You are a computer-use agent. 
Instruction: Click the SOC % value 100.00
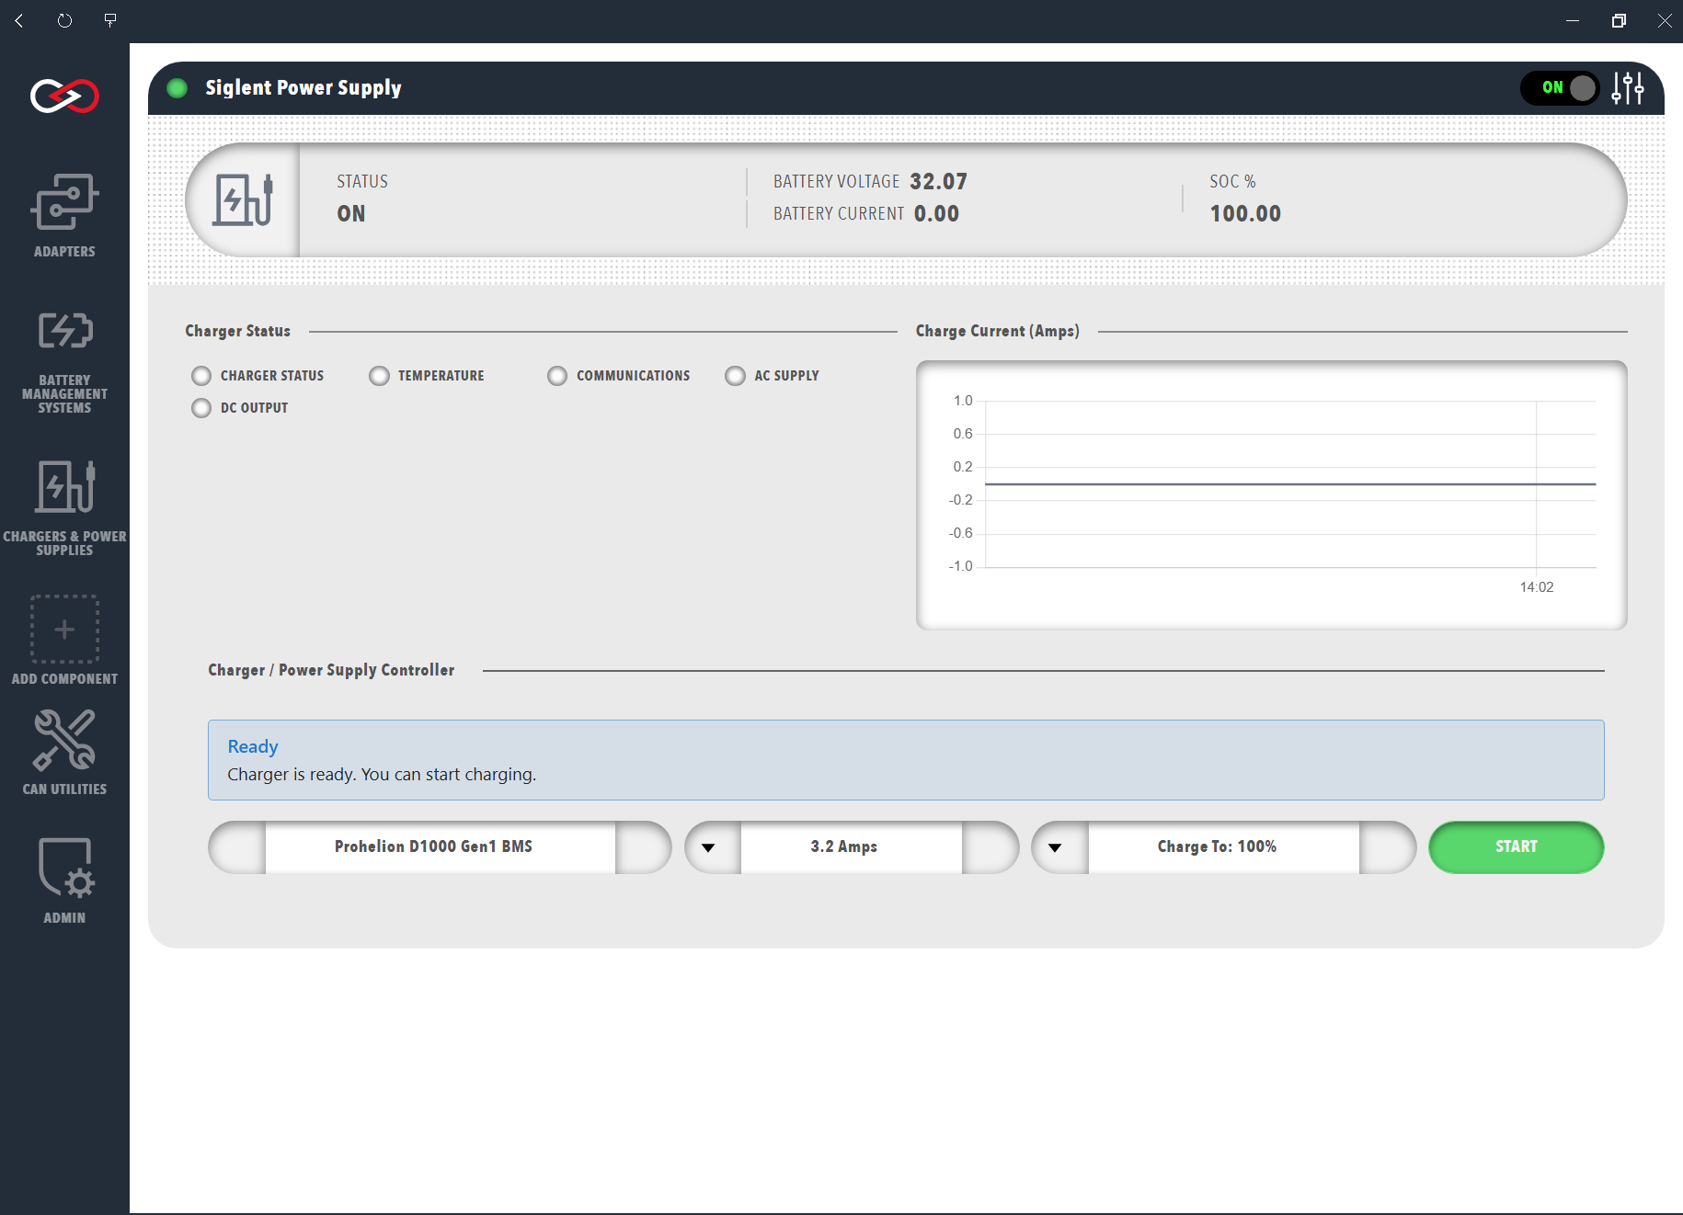tap(1245, 214)
